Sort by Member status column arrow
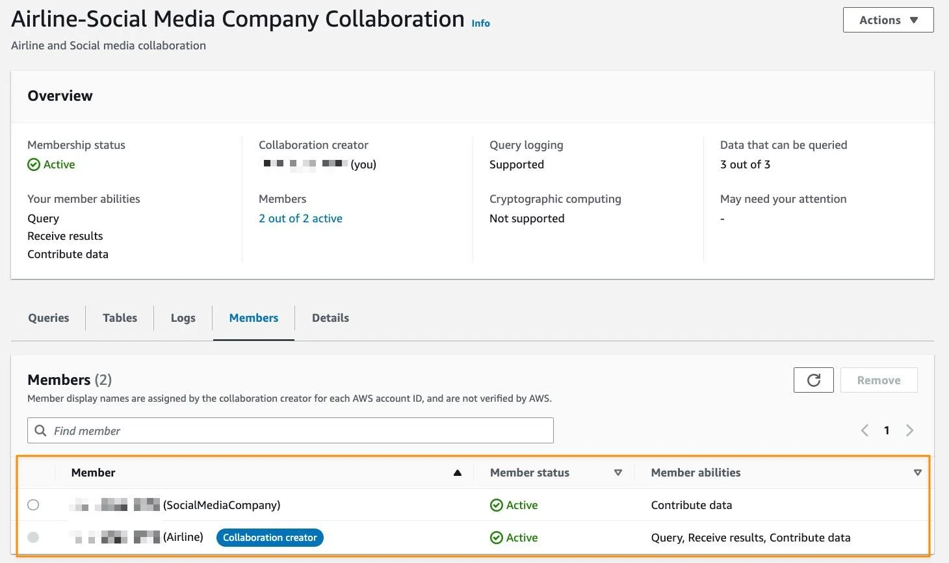This screenshot has height=563, width=949. 618,473
